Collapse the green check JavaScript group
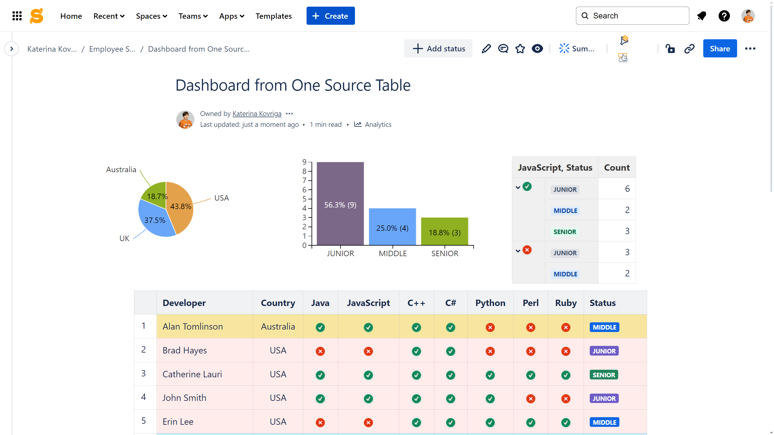This screenshot has width=774, height=435. [518, 187]
